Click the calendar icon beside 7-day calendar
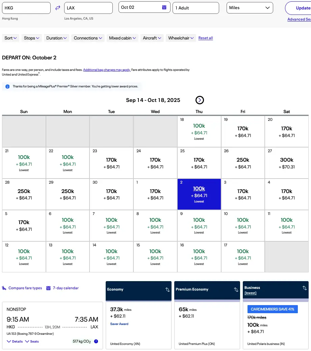 48,288
